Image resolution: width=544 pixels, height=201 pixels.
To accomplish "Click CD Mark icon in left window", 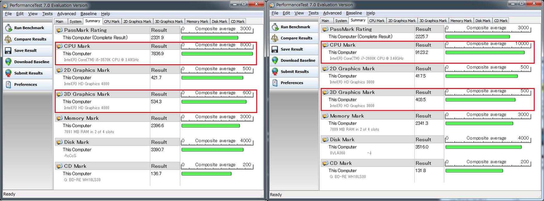I will pyautogui.click(x=59, y=166).
